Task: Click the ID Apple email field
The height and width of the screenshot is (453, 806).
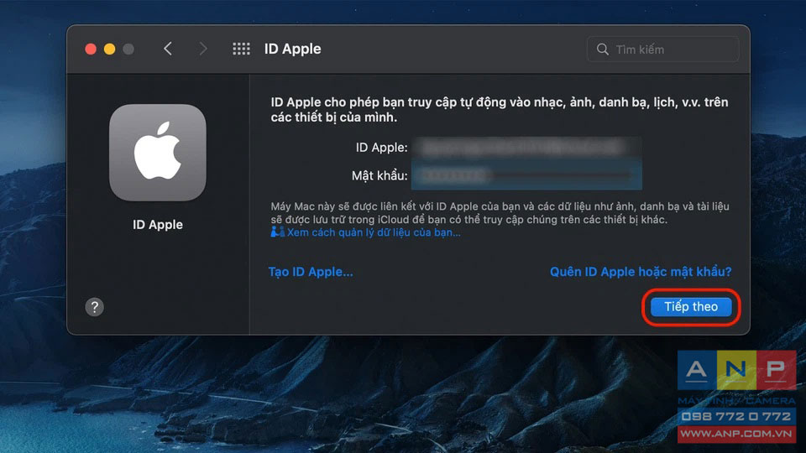Action: (x=526, y=148)
